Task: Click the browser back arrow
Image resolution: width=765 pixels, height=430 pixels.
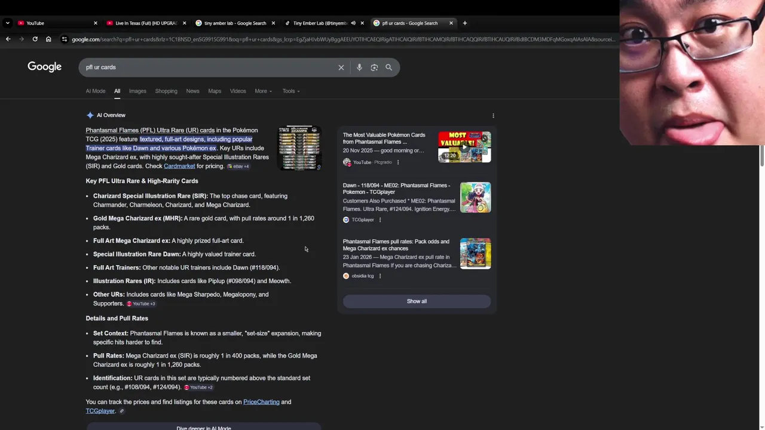Action: [8, 39]
